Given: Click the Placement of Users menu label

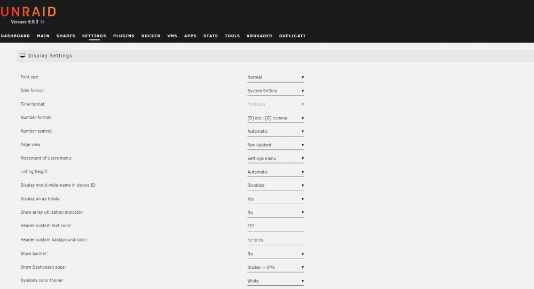Looking at the screenshot, I should pos(46,158).
